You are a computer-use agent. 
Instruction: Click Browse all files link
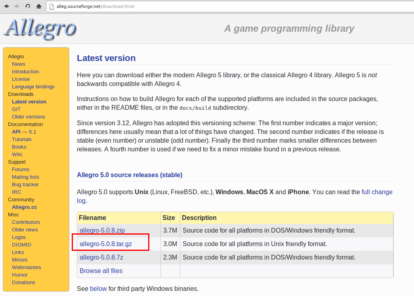click(x=101, y=271)
